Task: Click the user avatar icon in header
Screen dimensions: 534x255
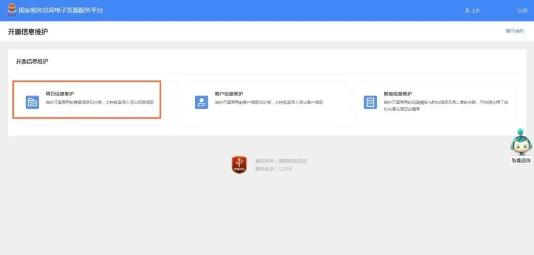Action: pos(467,11)
